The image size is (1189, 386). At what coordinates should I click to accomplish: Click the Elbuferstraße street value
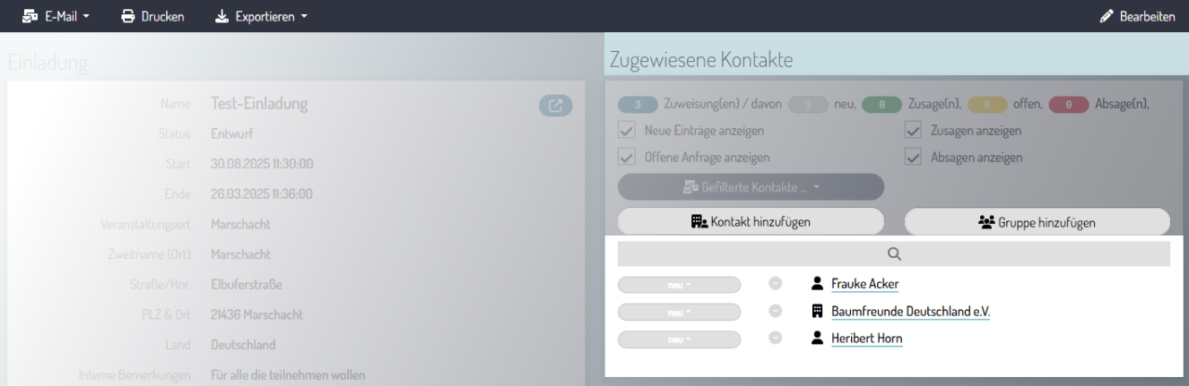[247, 285]
